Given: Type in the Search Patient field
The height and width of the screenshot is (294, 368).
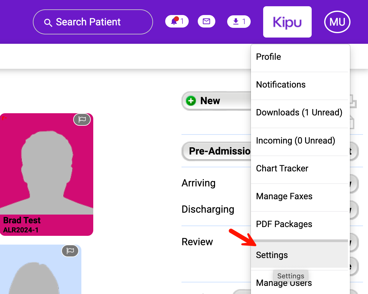Looking at the screenshot, I should click(x=97, y=22).
